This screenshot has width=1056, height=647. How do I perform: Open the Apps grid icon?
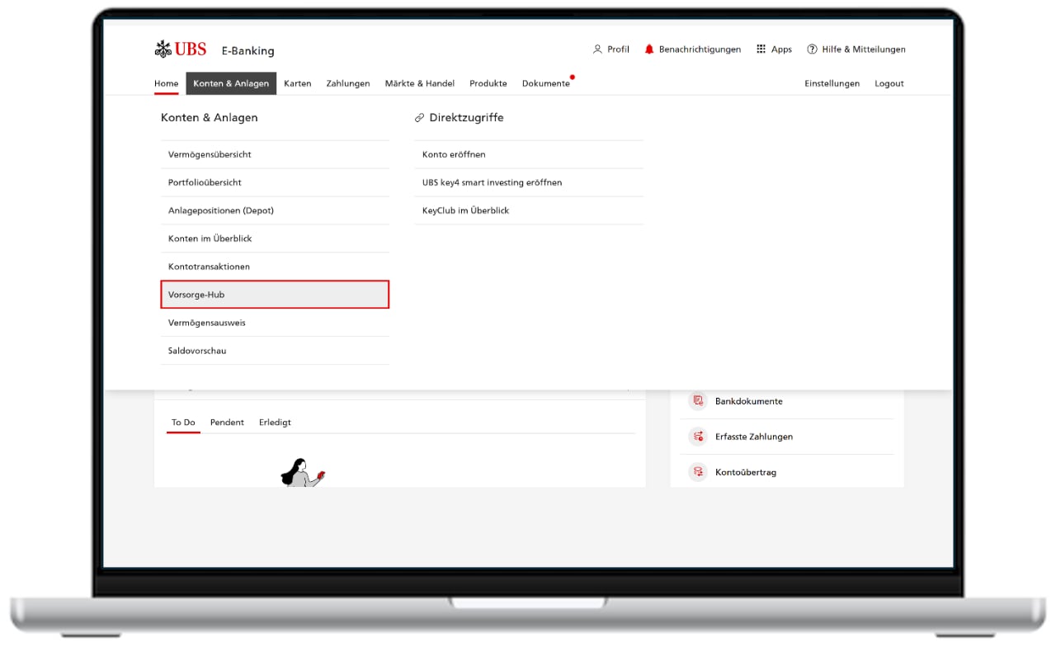761,50
